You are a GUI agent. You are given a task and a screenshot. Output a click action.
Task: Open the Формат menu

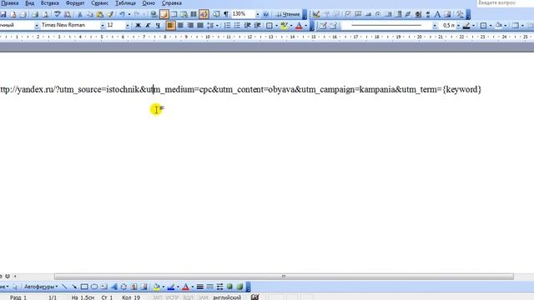click(75, 3)
